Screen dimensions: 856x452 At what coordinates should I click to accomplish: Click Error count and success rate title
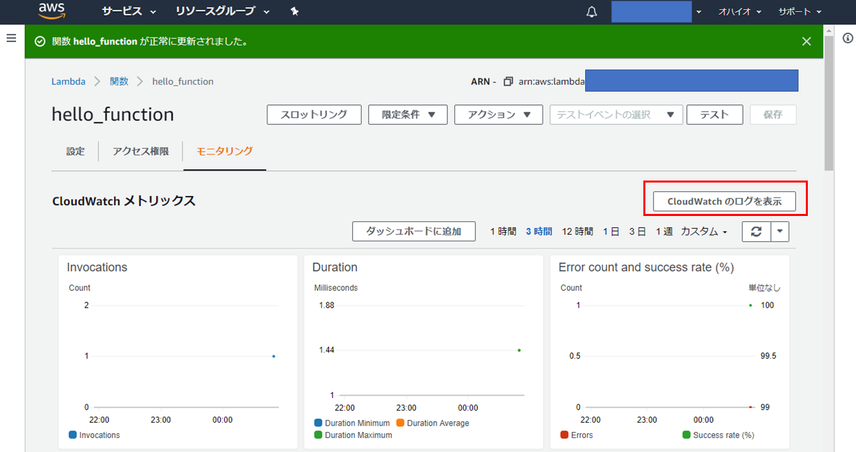point(646,267)
